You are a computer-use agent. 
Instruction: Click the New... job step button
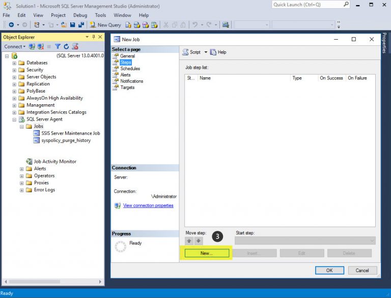(x=207, y=253)
